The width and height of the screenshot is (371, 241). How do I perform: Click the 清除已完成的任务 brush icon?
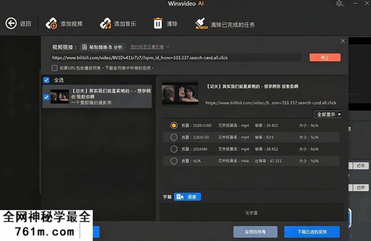[202, 24]
